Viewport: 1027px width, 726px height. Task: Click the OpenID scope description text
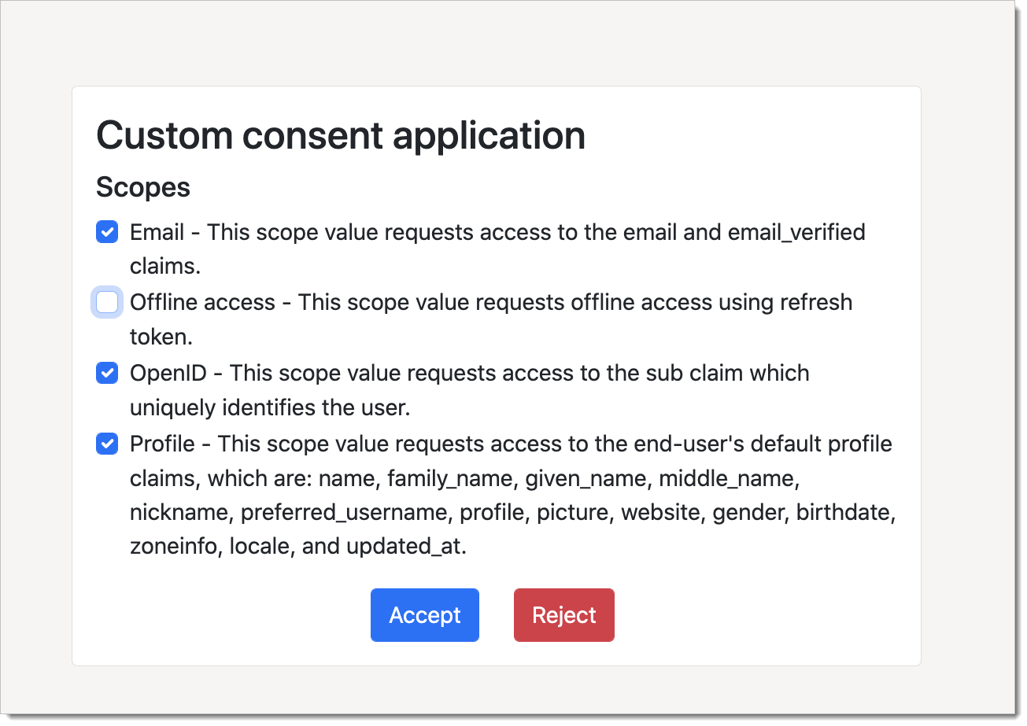pyautogui.click(x=470, y=390)
